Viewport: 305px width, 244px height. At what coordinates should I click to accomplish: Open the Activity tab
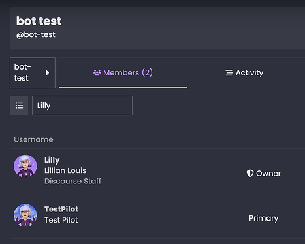(244, 73)
